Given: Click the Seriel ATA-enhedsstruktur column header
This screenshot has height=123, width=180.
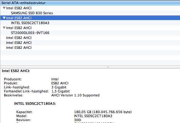Looking at the screenshot, I should (x=90, y=3).
